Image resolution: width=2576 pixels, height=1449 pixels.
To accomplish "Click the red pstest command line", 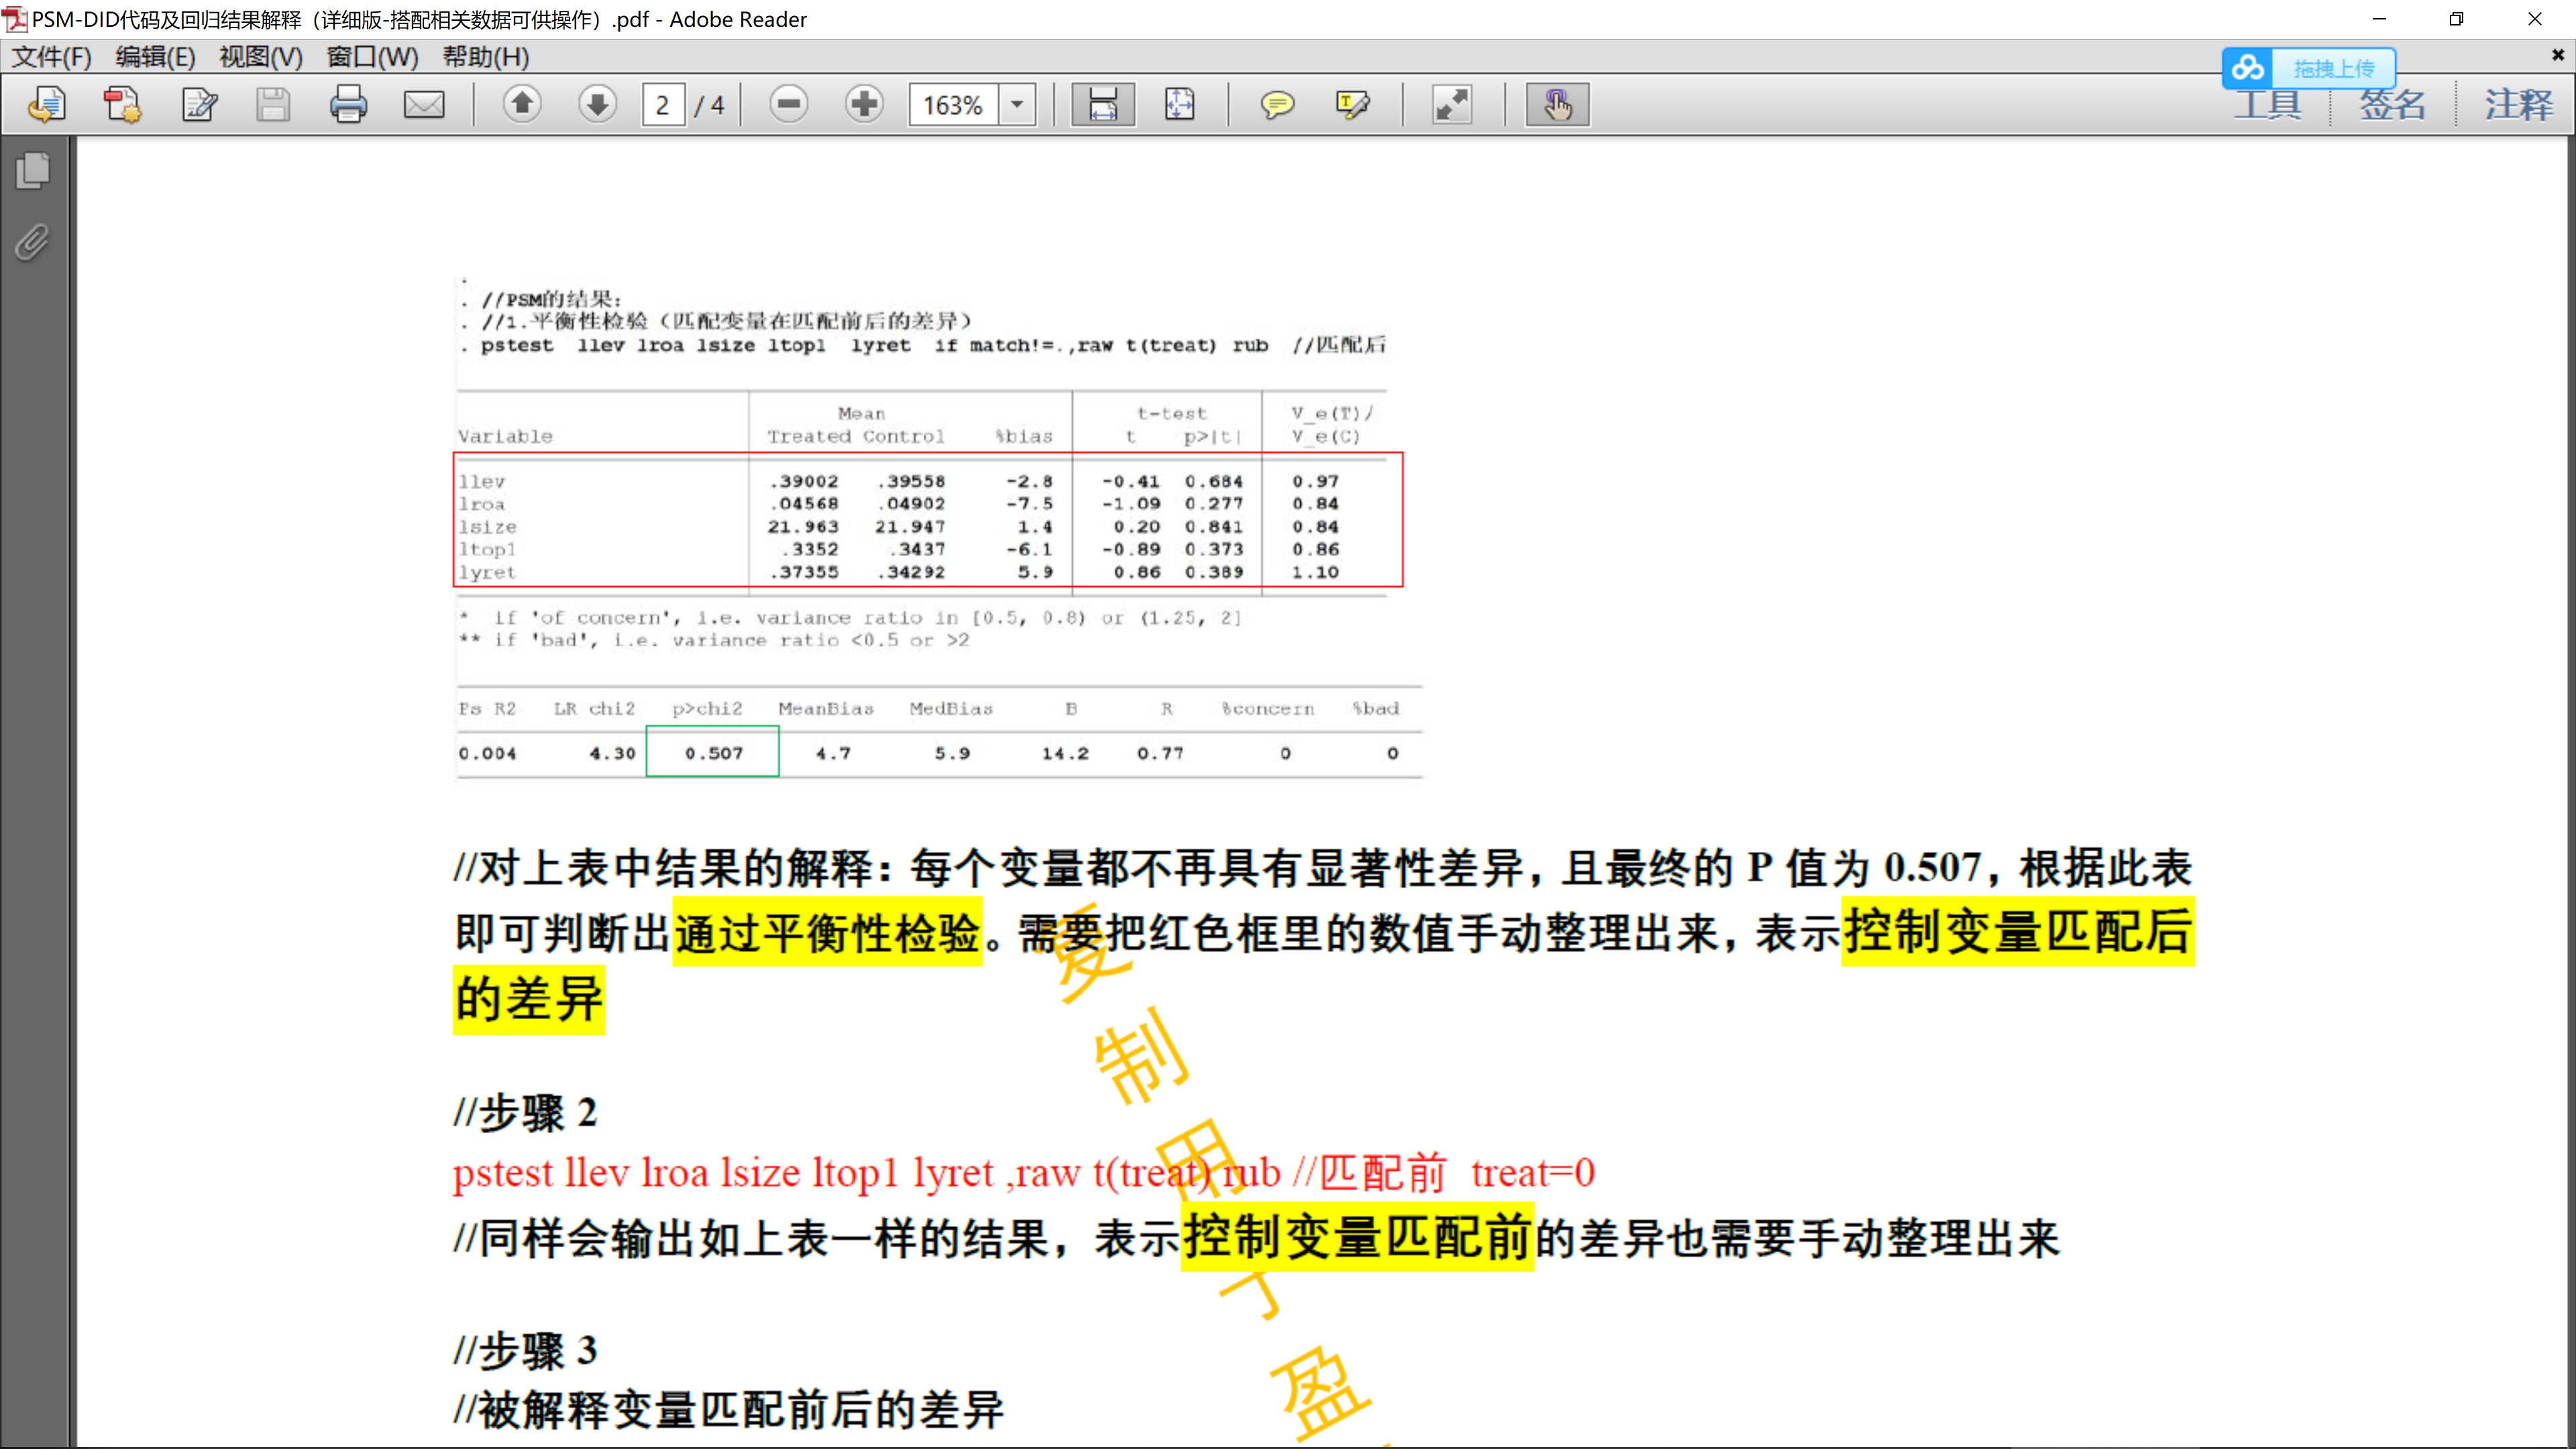I will click(1023, 1172).
